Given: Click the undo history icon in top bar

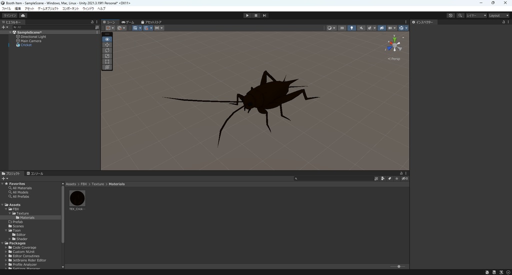Looking at the screenshot, I should point(450,15).
